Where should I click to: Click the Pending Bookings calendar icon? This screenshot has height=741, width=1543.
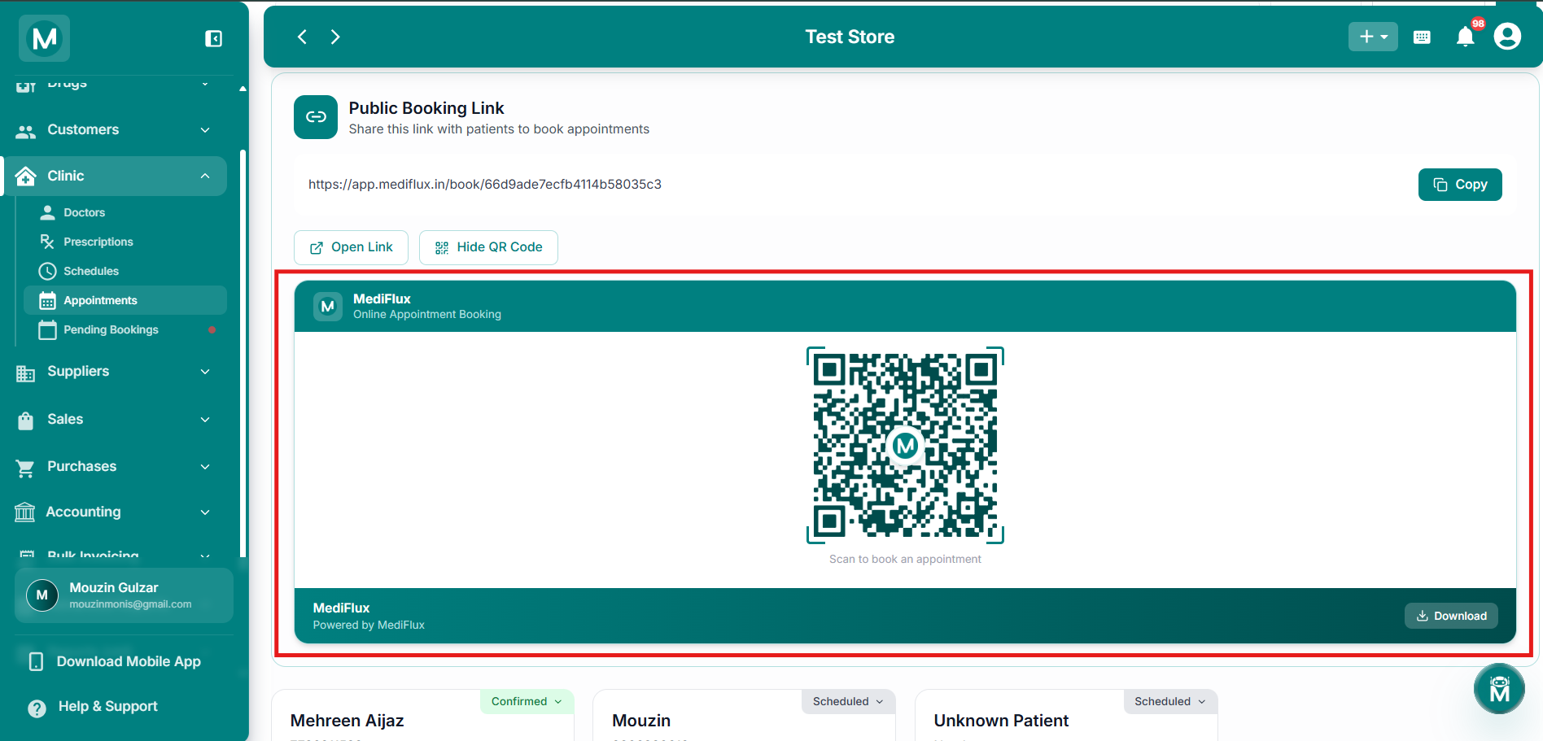click(48, 329)
